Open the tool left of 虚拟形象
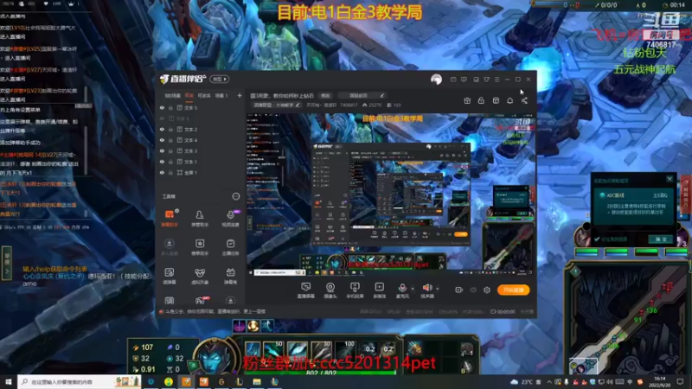This screenshot has width=692, height=389. point(170,276)
